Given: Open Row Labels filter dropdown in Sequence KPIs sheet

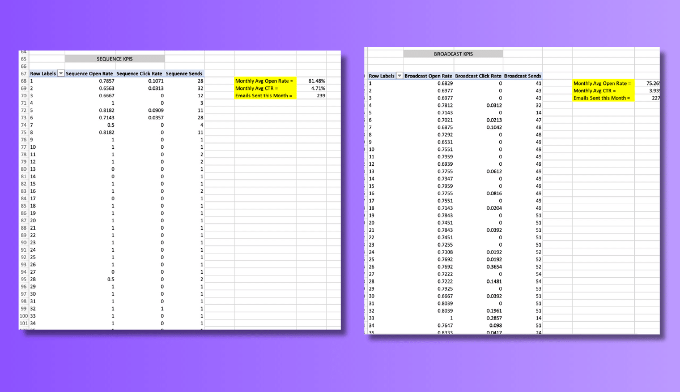Looking at the screenshot, I should (x=61, y=74).
